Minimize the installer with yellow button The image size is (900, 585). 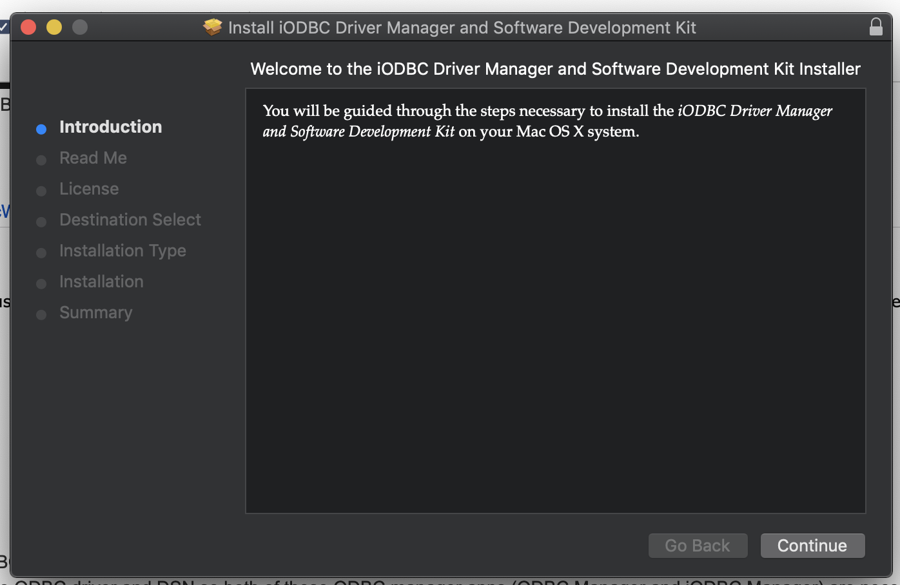click(54, 27)
